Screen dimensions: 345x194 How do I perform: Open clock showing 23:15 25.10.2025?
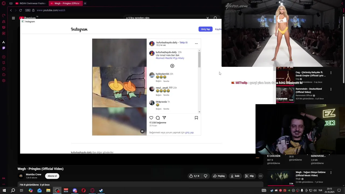coord(329,190)
